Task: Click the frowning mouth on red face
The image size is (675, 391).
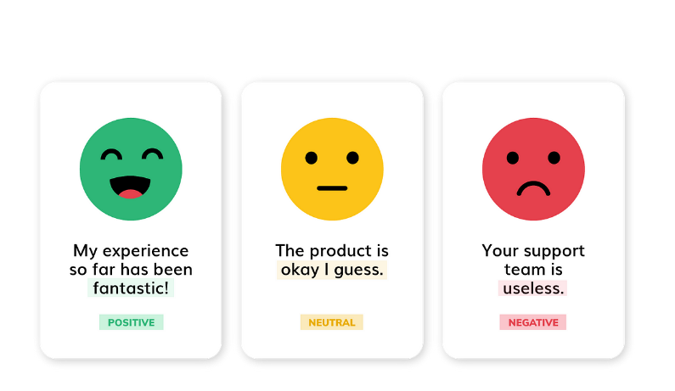Action: tap(533, 187)
